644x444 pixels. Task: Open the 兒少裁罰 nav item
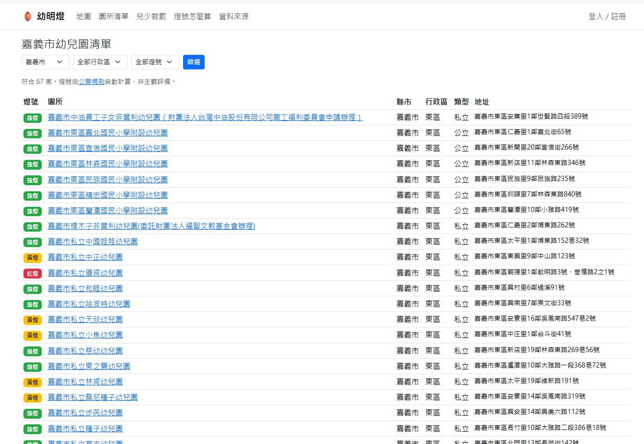151,16
